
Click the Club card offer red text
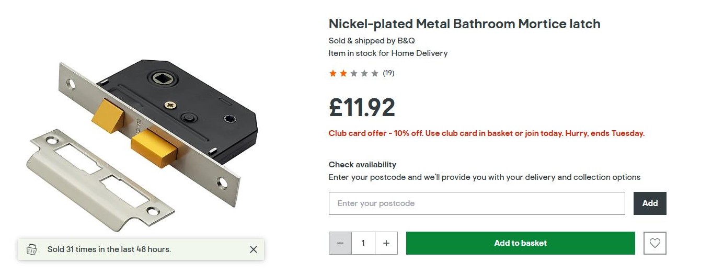coord(486,133)
